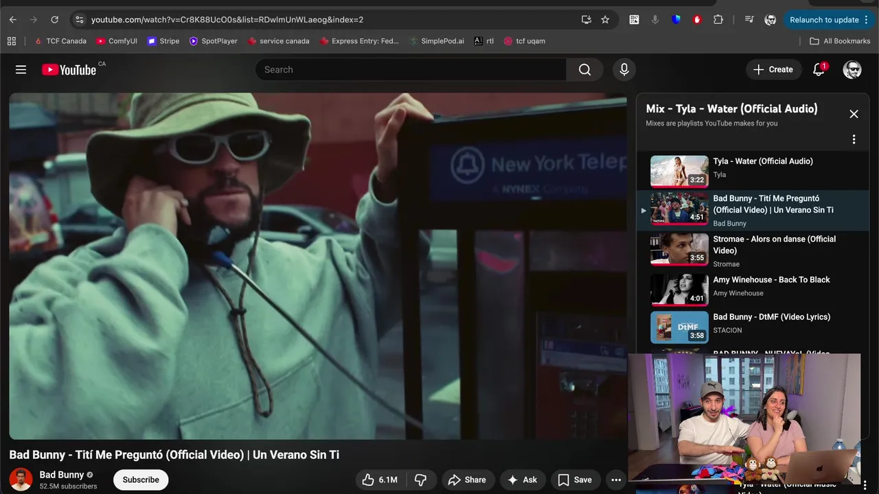Image resolution: width=879 pixels, height=494 pixels.
Task: Search with your voice microphone button
Action: coord(624,69)
